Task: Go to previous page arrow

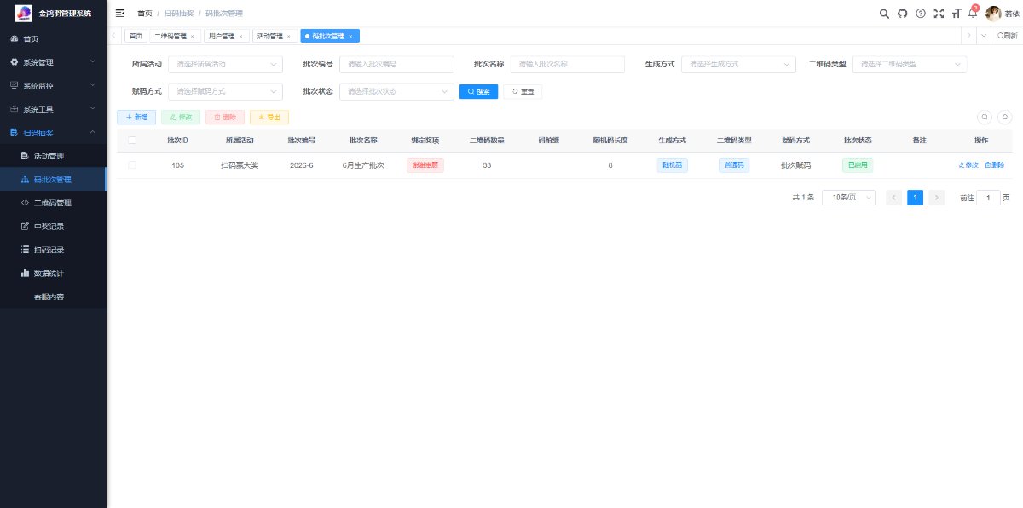Action: point(893,198)
